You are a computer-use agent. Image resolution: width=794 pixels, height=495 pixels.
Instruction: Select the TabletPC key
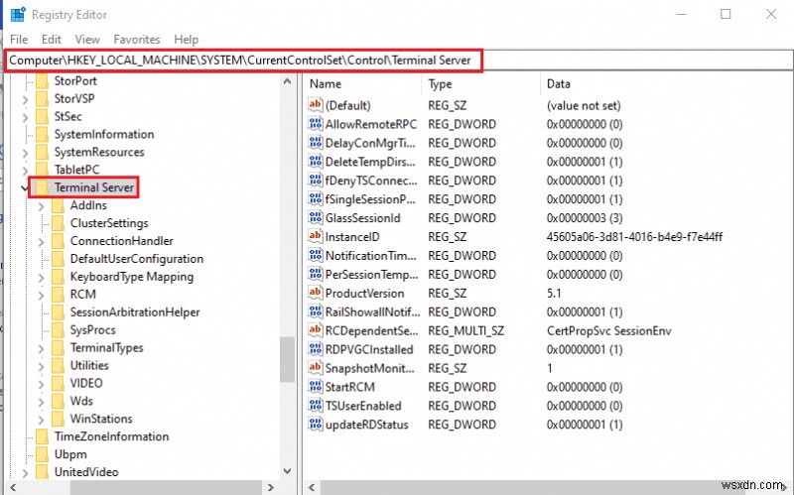pyautogui.click(x=77, y=170)
